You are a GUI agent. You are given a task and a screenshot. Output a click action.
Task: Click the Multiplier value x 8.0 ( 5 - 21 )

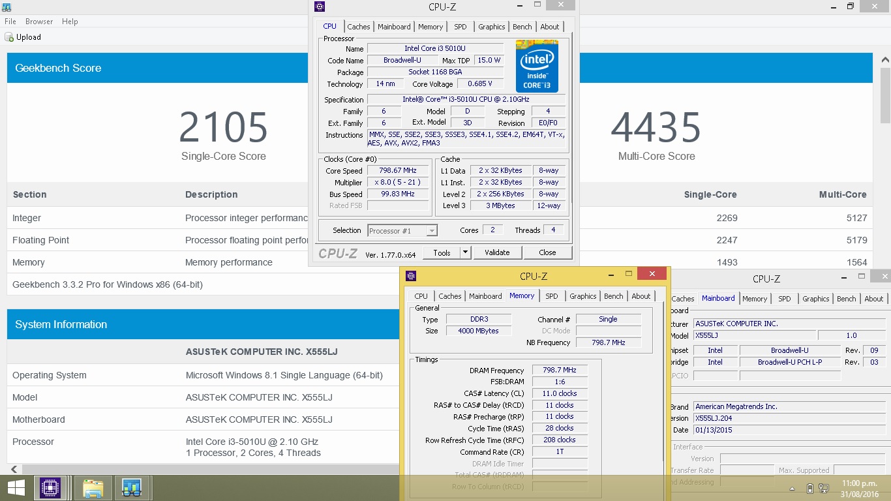tap(398, 182)
